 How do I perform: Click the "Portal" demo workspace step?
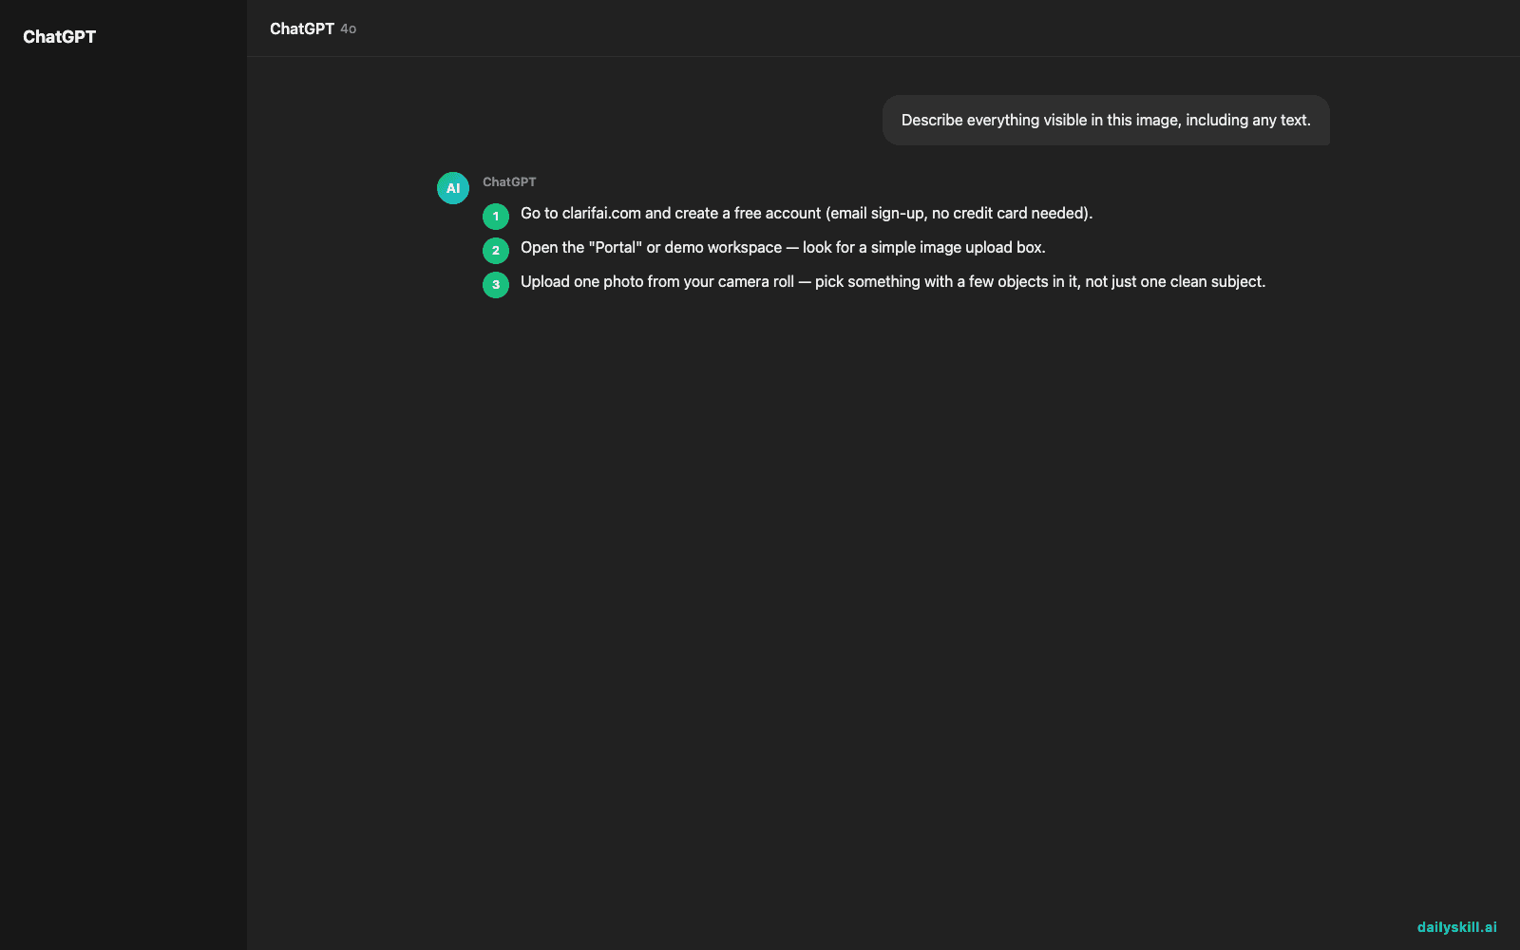pyautogui.click(x=783, y=247)
